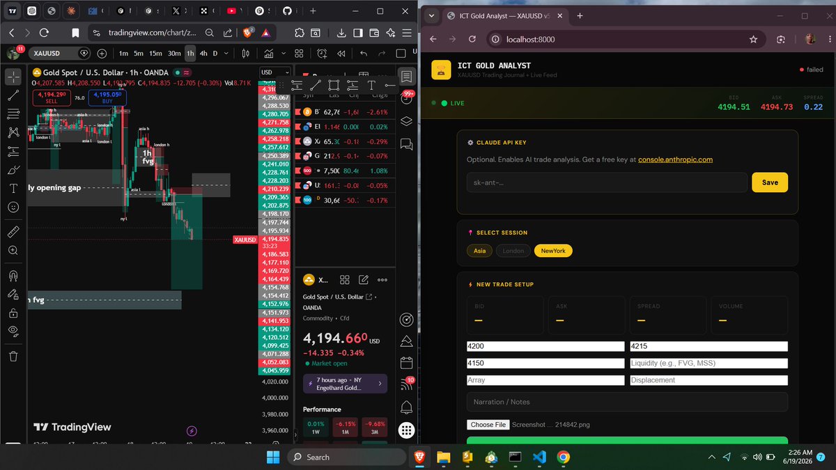
Task: Click the sk-ant API key input field
Action: click(x=607, y=182)
